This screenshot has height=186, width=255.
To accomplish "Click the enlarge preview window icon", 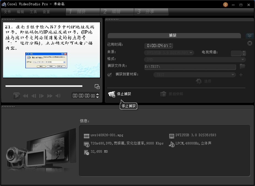I will 97,87.
